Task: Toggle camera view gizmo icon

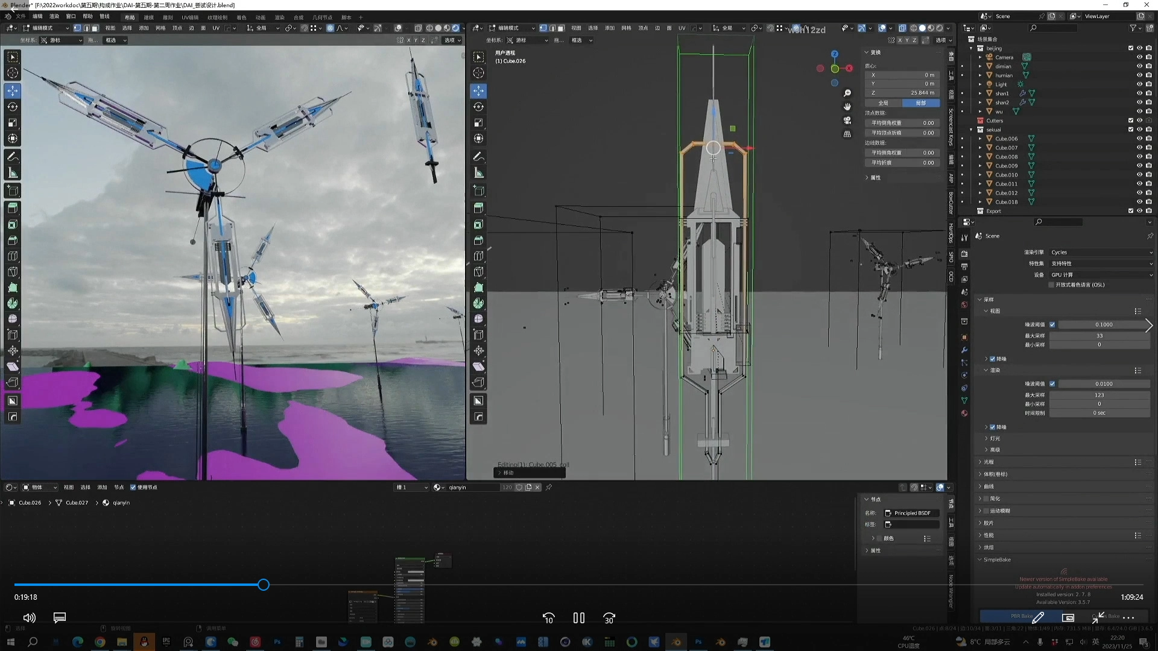Action: [847, 120]
